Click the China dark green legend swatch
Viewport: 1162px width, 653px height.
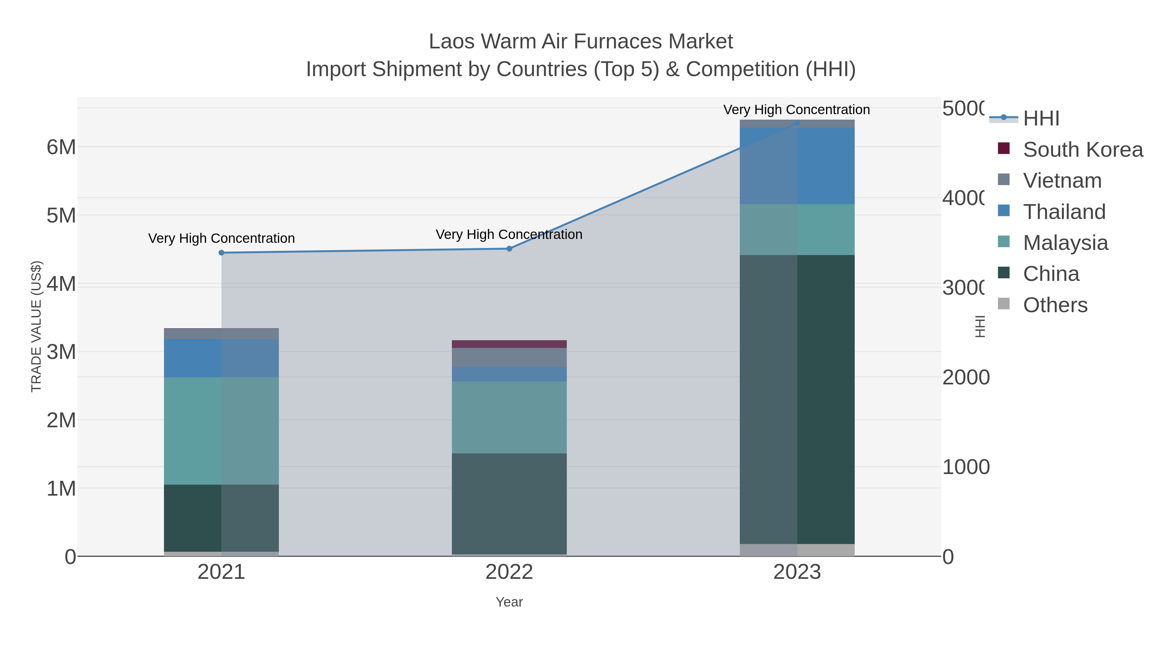1004,272
